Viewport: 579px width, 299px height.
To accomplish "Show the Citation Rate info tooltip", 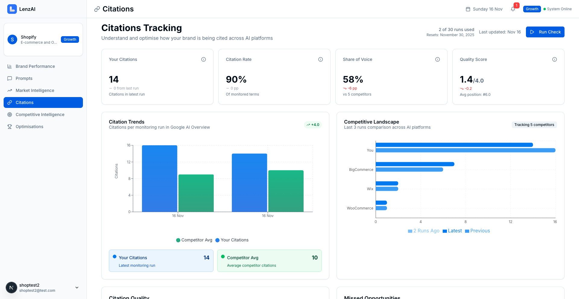I will point(321,59).
